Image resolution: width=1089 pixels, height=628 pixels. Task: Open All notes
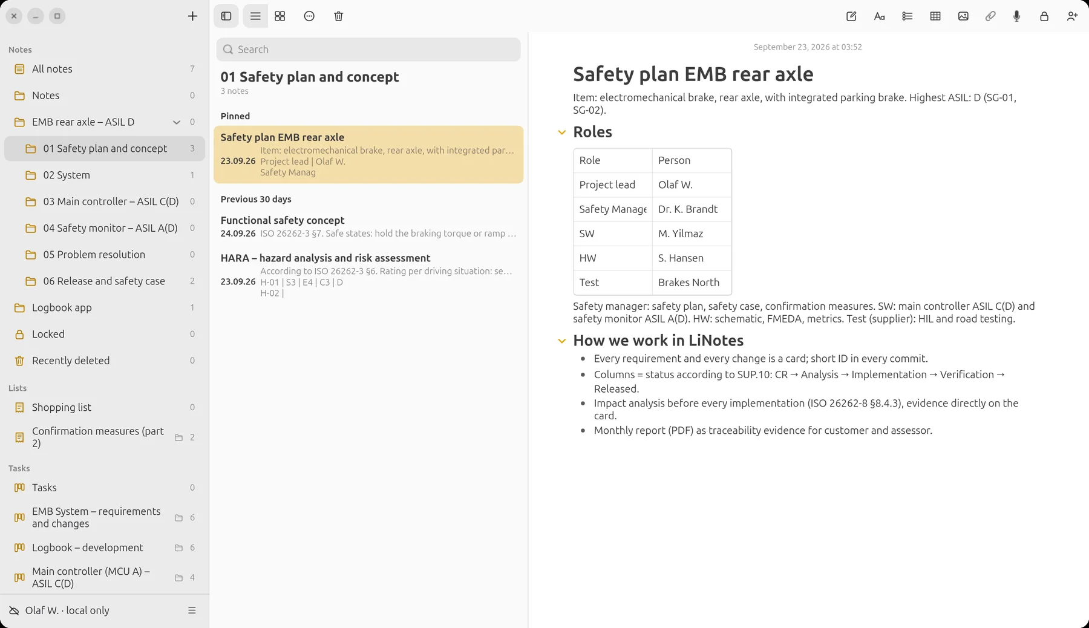[105, 69]
